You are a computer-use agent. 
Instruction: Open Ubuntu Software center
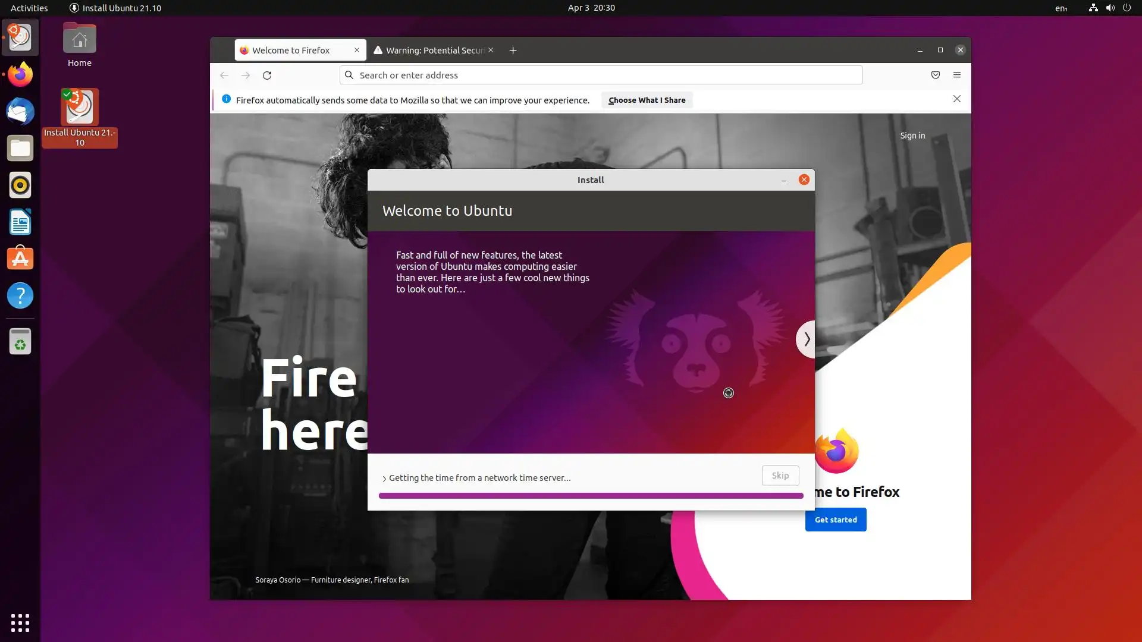tap(20, 259)
